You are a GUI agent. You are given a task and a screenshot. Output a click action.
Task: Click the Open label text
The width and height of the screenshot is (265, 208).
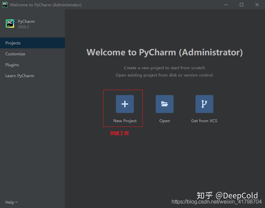(164, 121)
